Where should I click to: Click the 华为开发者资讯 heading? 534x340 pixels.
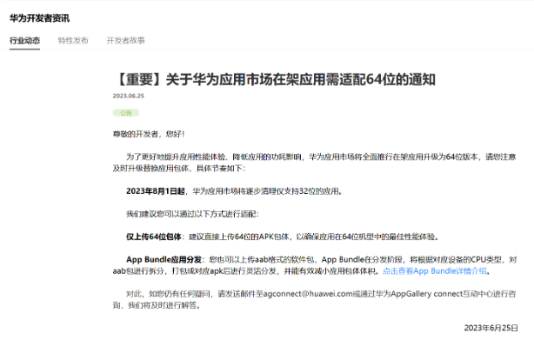pos(39,18)
